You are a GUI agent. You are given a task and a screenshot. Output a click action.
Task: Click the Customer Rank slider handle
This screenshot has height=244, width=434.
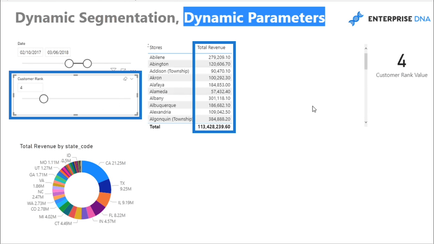pos(44,99)
